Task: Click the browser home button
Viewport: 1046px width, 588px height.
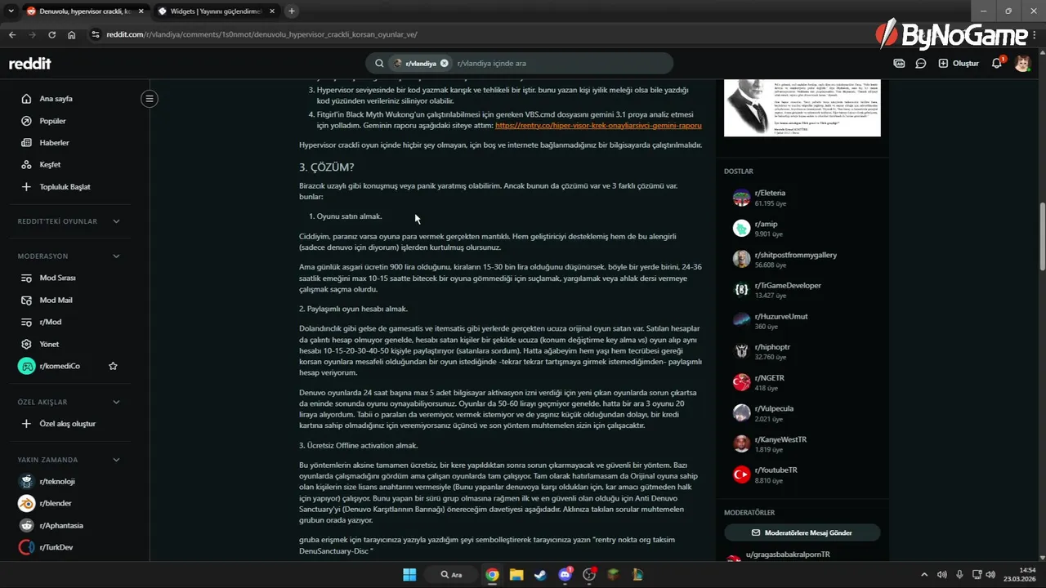Action: [72, 34]
